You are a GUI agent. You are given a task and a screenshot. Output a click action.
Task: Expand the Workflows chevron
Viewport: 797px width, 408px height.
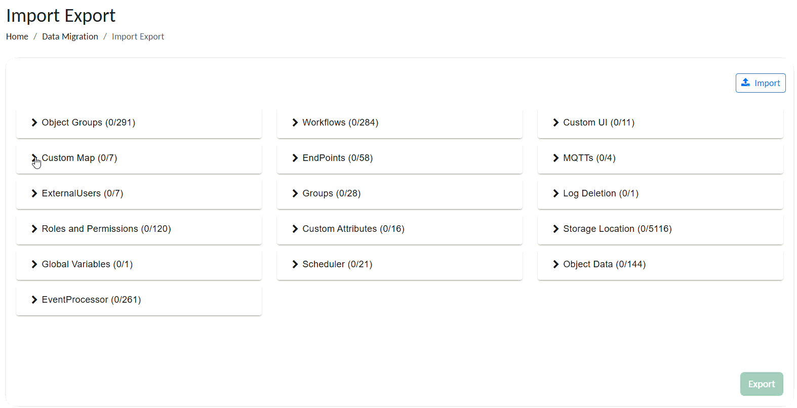coord(295,123)
